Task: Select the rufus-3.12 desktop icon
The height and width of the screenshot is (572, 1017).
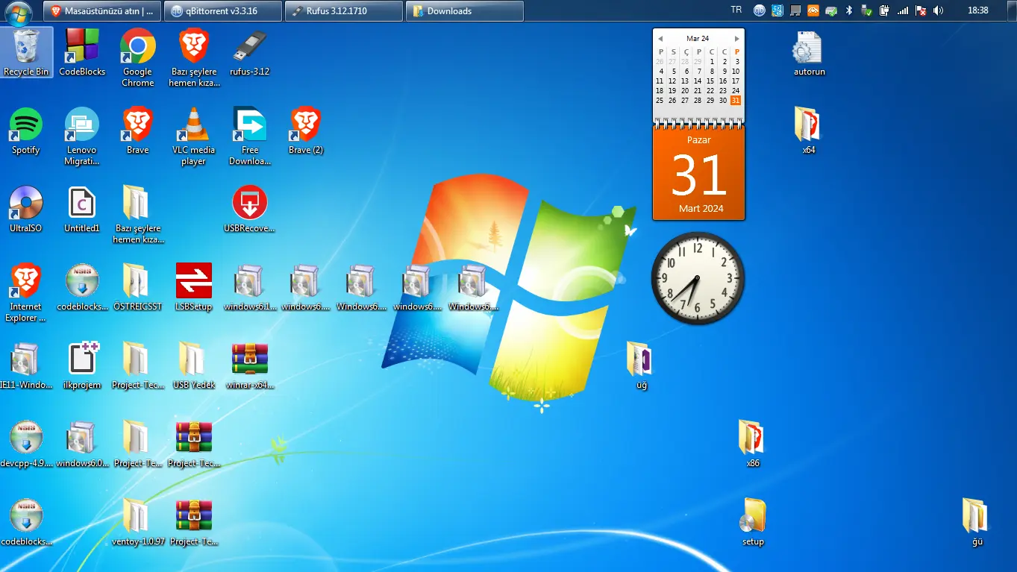Action: (x=250, y=52)
